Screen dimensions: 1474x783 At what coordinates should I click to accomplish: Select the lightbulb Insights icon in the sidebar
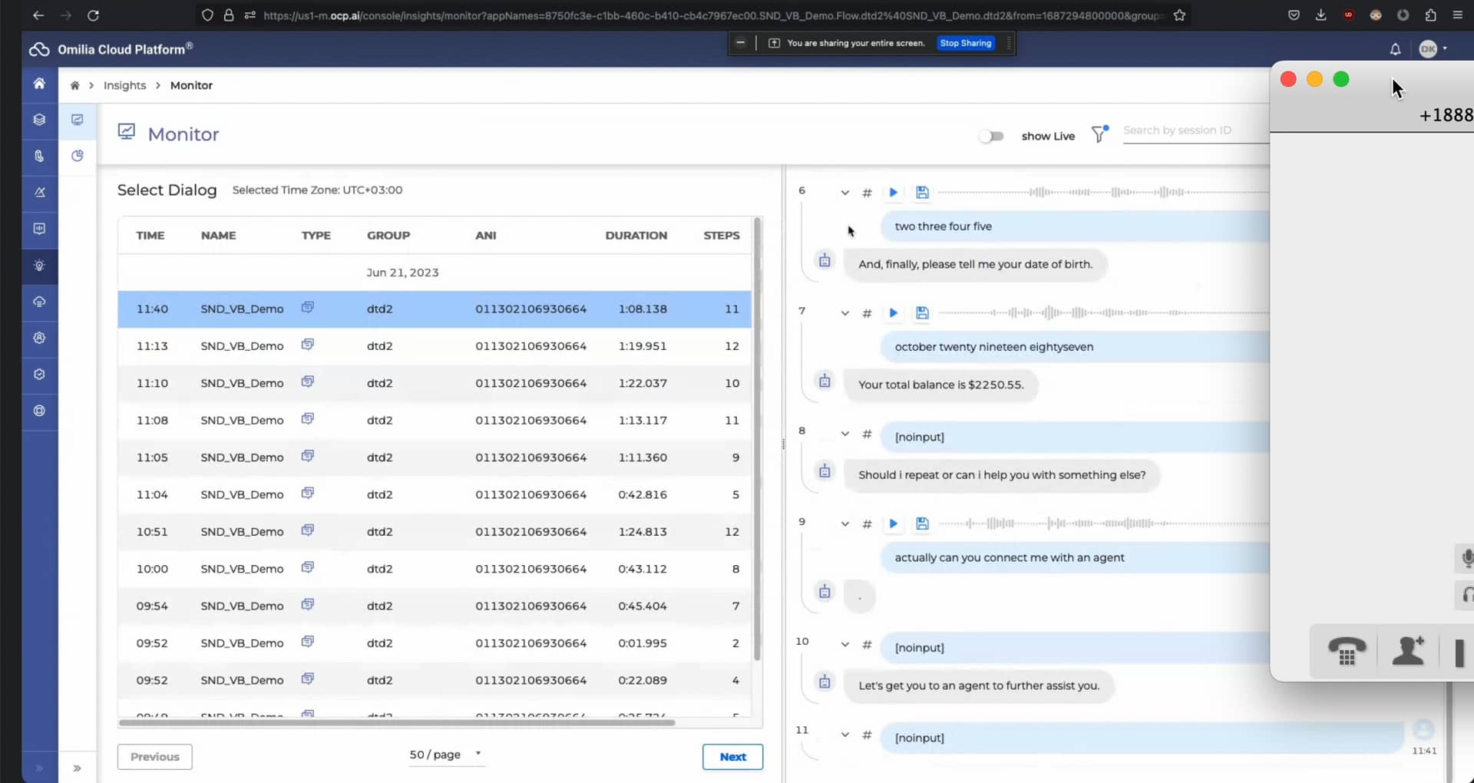[39, 266]
